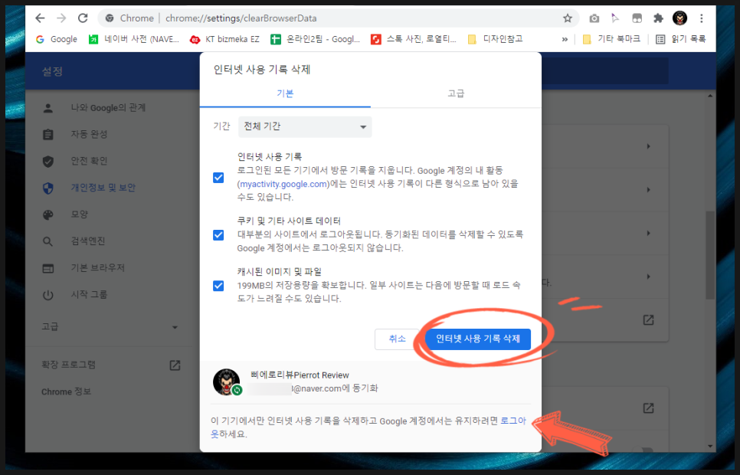Open the Google bookmark
The width and height of the screenshot is (740, 475).
[57, 39]
